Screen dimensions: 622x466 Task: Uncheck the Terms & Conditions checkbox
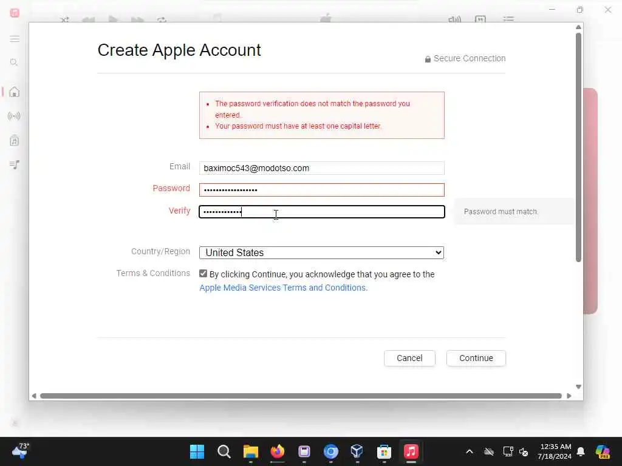pyautogui.click(x=203, y=274)
